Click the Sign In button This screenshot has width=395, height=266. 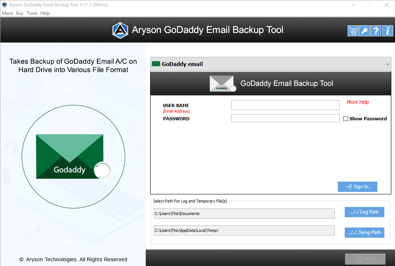click(x=357, y=186)
